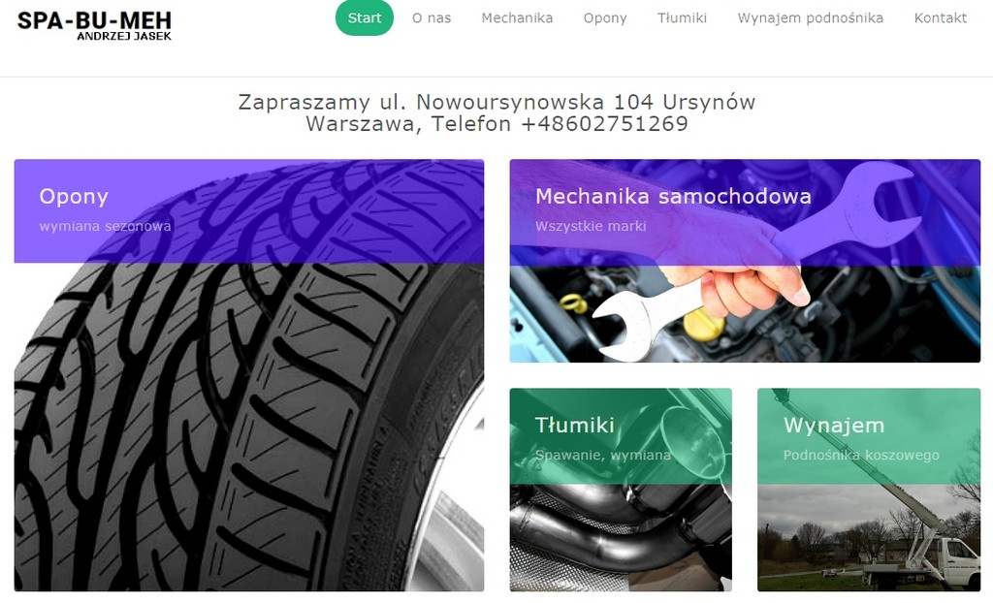Image resolution: width=993 pixels, height=603 pixels.
Task: Click the Wszystkie marki subtitle
Action: [591, 226]
